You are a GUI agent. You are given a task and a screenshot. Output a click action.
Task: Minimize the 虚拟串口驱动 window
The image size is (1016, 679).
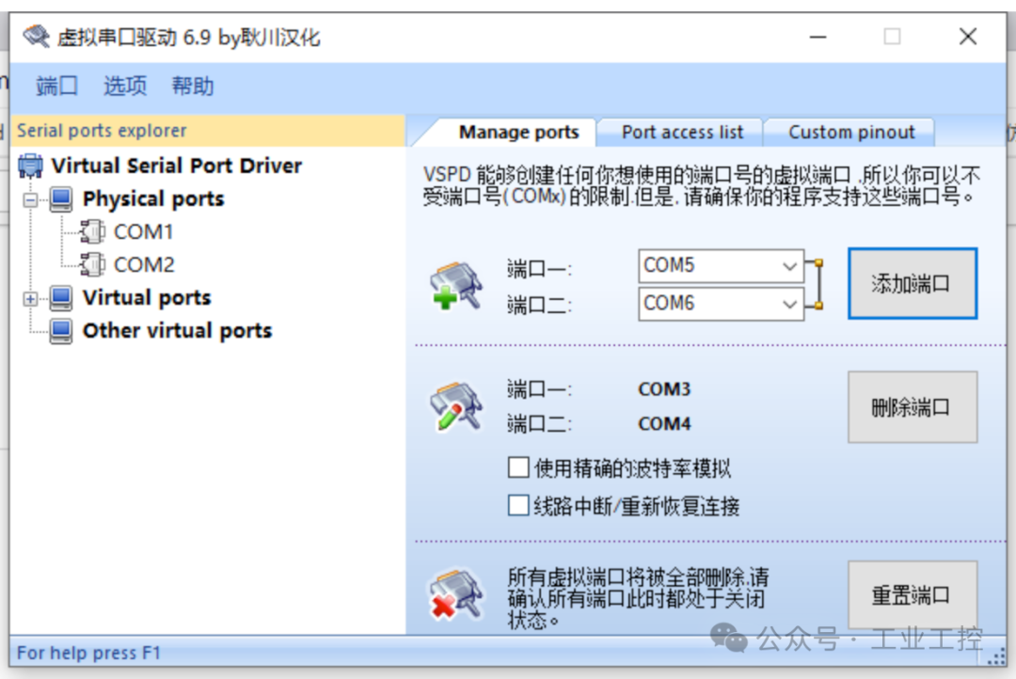818,37
